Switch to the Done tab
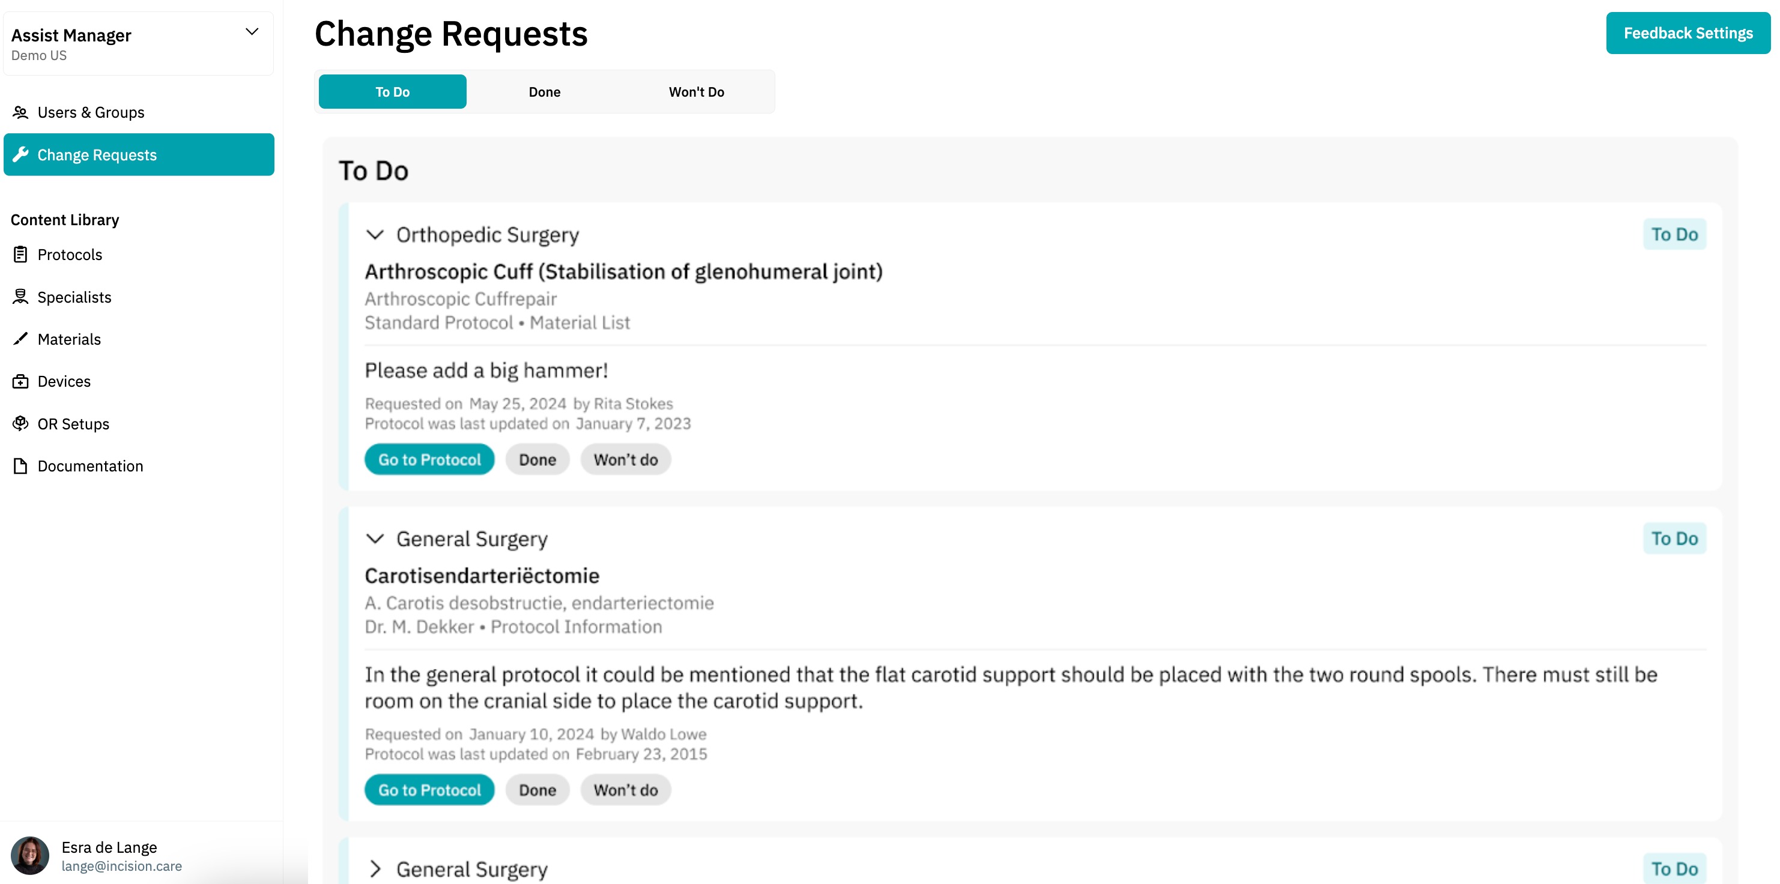The height and width of the screenshot is (884, 1780). (x=545, y=92)
